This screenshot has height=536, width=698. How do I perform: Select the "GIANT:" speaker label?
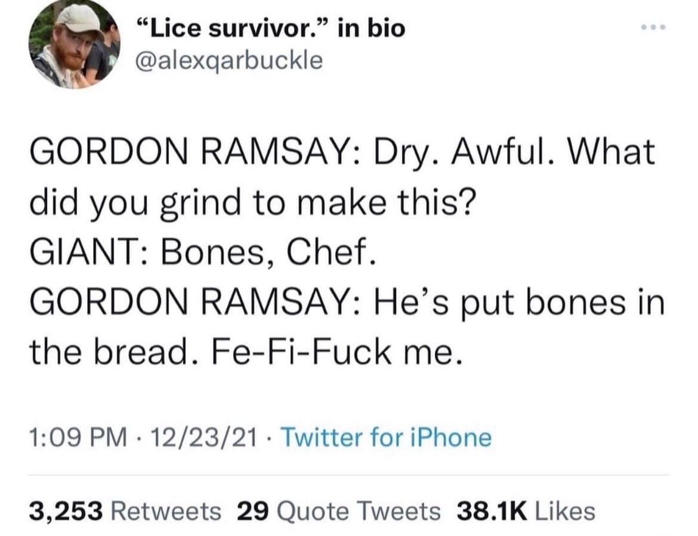(92, 252)
